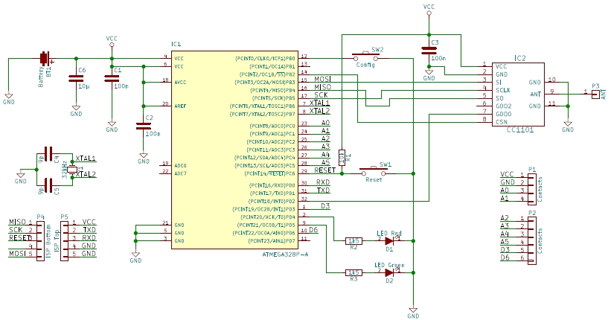Click the P1 Contacts connector
Image resolution: width=611 pixels, height=320 pixels.
(x=532, y=189)
